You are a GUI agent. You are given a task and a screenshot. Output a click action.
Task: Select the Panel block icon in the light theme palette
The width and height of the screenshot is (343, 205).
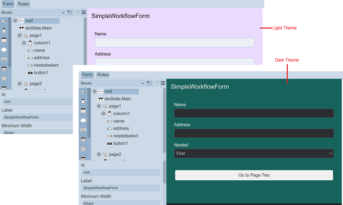4,69
